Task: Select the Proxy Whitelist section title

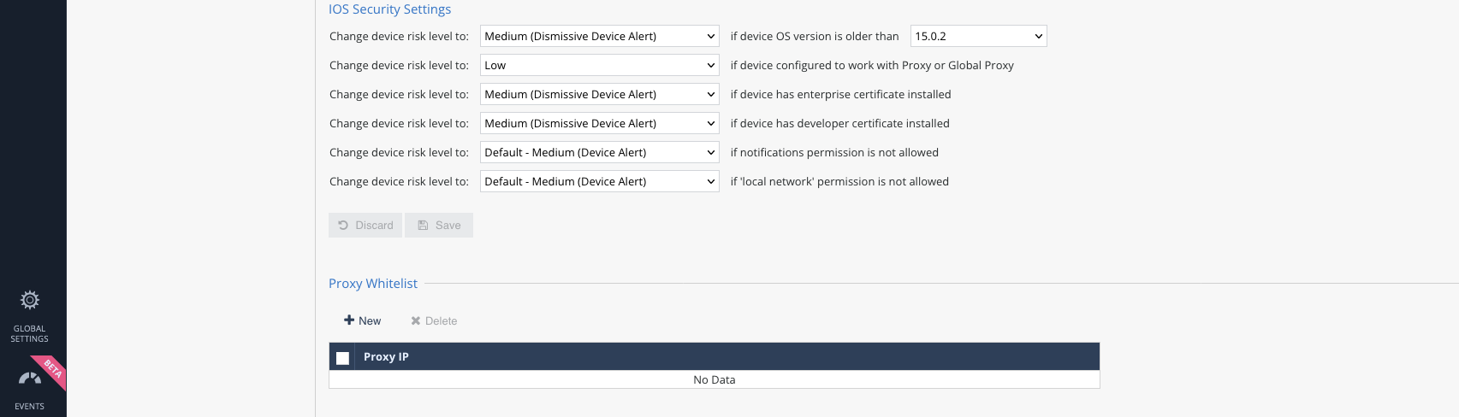Action: pos(373,284)
